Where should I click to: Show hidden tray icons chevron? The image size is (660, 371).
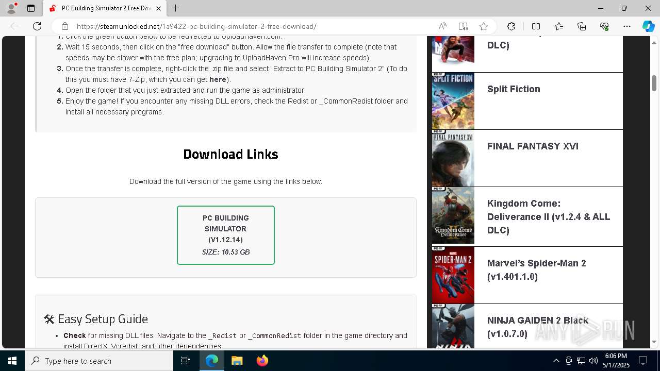pos(556,361)
